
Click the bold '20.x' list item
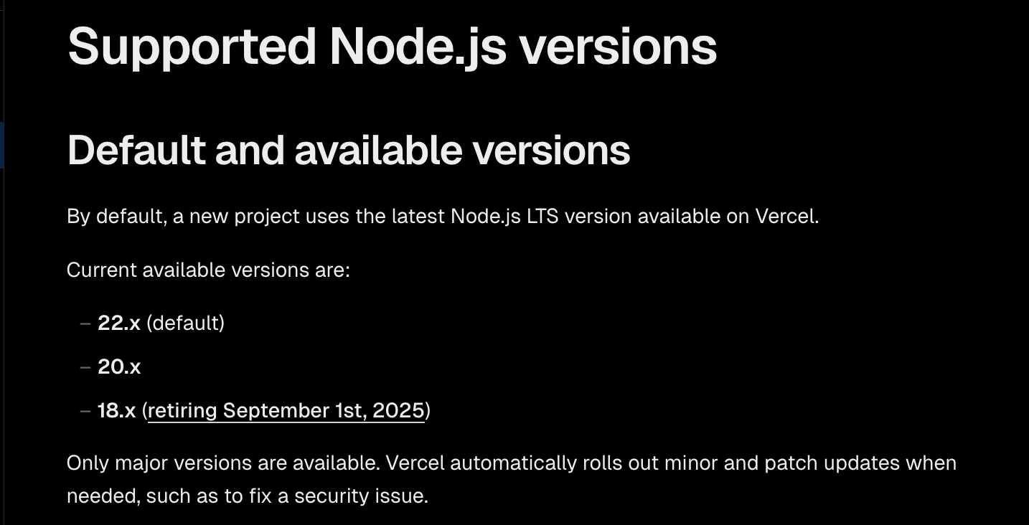119,366
